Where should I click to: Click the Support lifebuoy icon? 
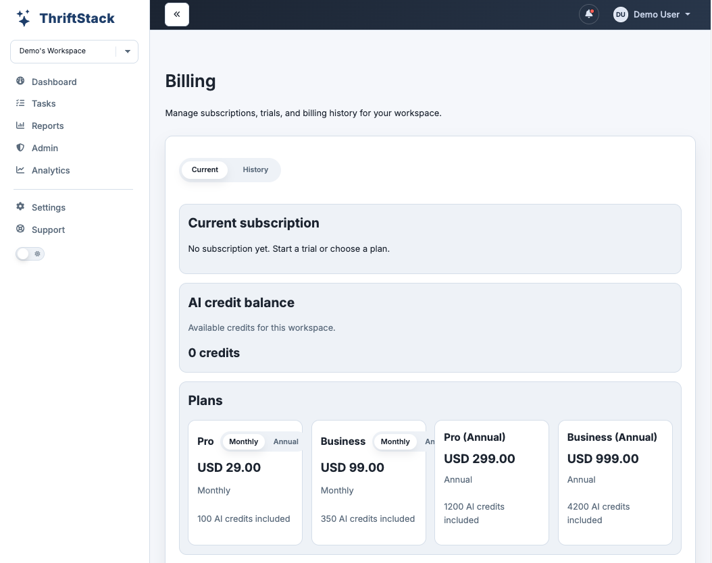click(20, 230)
